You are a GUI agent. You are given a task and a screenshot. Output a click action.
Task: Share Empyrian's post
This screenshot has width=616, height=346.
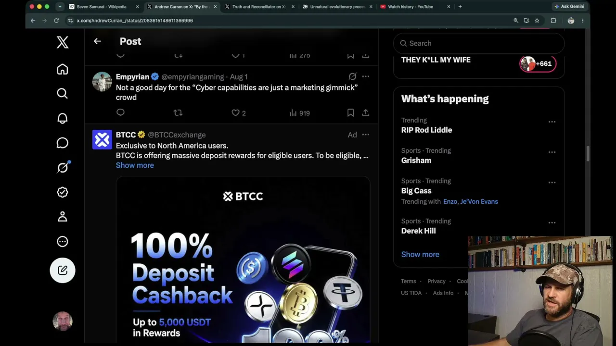[x=366, y=112]
